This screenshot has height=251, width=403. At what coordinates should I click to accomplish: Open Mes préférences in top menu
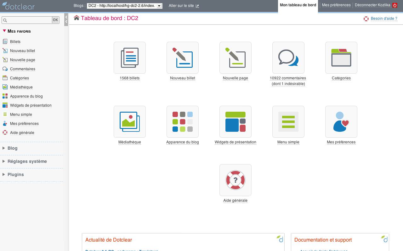point(336,5)
